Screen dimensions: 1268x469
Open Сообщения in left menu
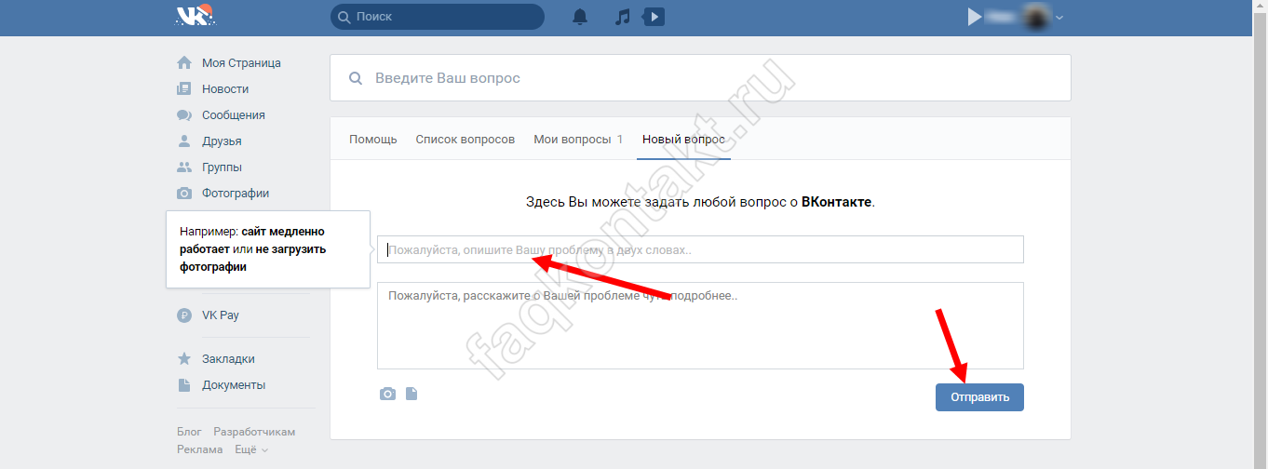233,115
